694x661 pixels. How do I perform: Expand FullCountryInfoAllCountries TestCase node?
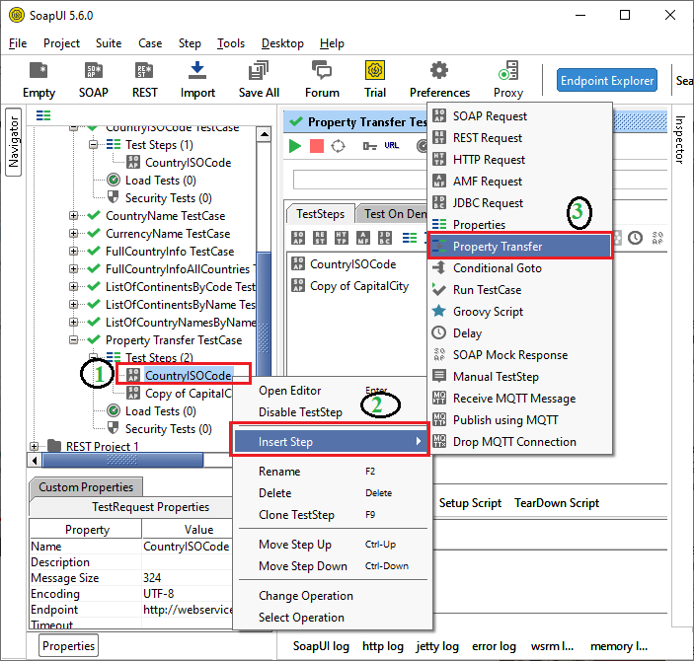tap(73, 269)
